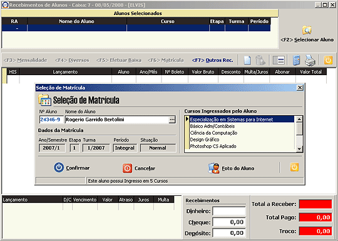Click the calendar folder icon beside Seleção de Matrícula
The height and width of the screenshot is (241, 338).
(45, 100)
